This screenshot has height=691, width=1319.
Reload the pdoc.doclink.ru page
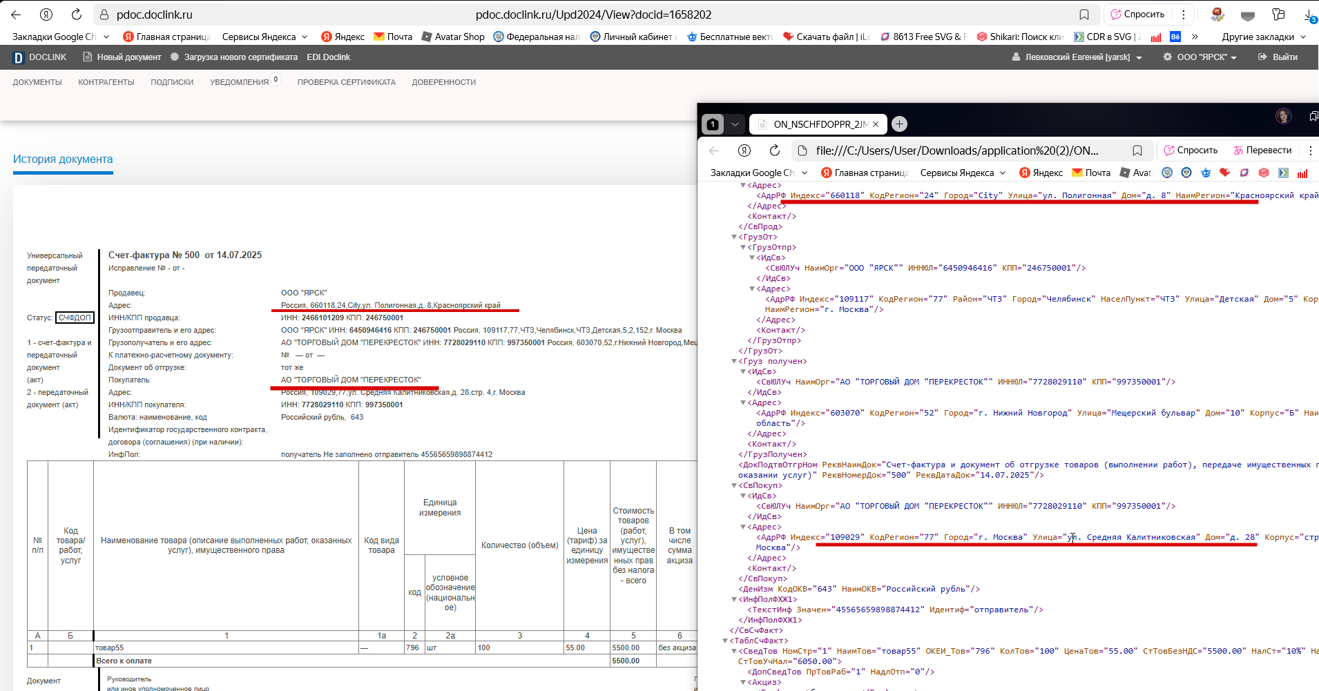77,14
